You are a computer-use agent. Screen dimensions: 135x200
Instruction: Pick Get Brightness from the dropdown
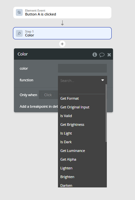pos(72,125)
